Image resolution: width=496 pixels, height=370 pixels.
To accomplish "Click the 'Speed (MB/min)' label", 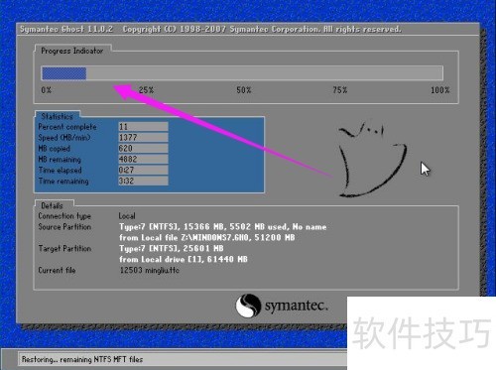I will (x=64, y=138).
